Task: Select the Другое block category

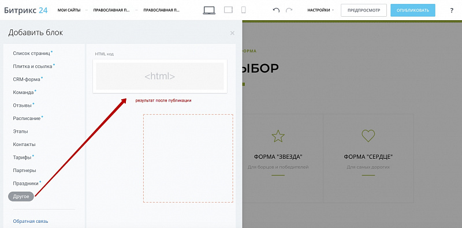Action: 21,196
